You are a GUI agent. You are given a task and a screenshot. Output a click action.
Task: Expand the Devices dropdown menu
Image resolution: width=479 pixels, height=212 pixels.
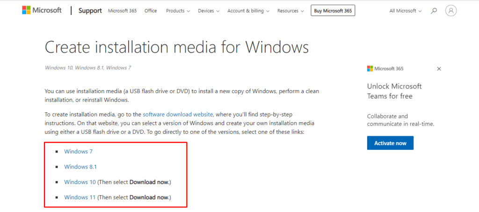pos(209,11)
